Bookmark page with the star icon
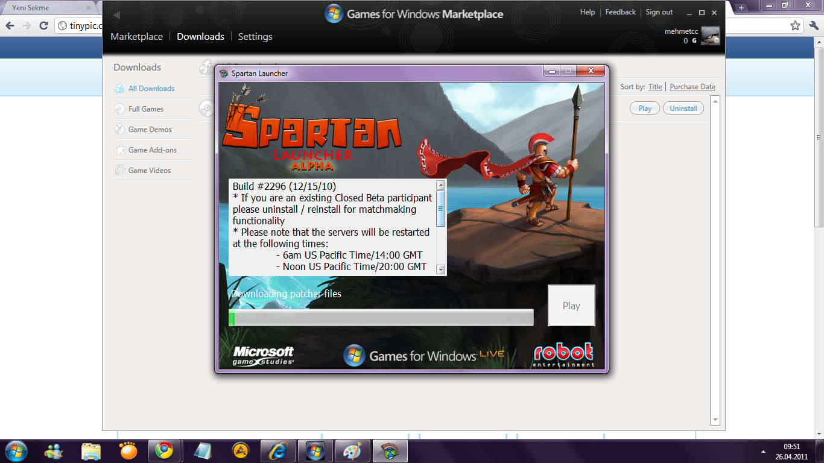The image size is (824, 463). (x=795, y=25)
